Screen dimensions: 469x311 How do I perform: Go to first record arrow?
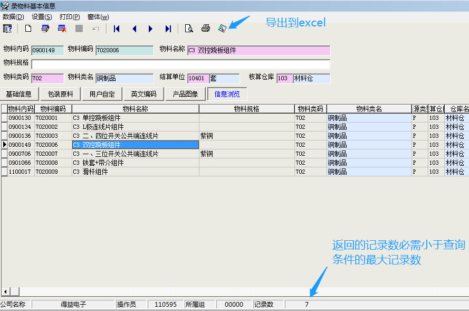pyautogui.click(x=117, y=29)
